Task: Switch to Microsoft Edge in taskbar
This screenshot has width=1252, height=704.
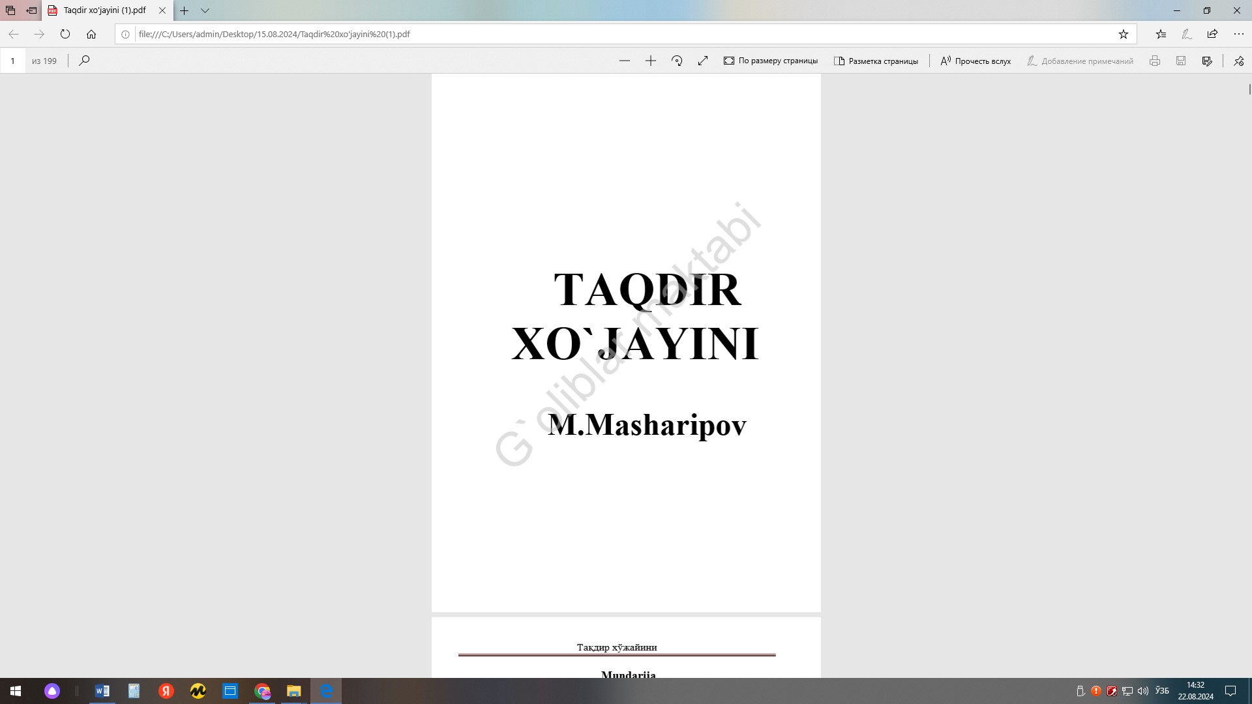Action: tap(326, 691)
